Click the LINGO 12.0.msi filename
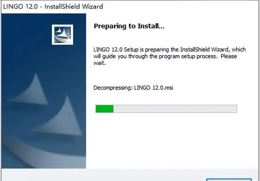This screenshot has width=260, height=181. point(154,88)
